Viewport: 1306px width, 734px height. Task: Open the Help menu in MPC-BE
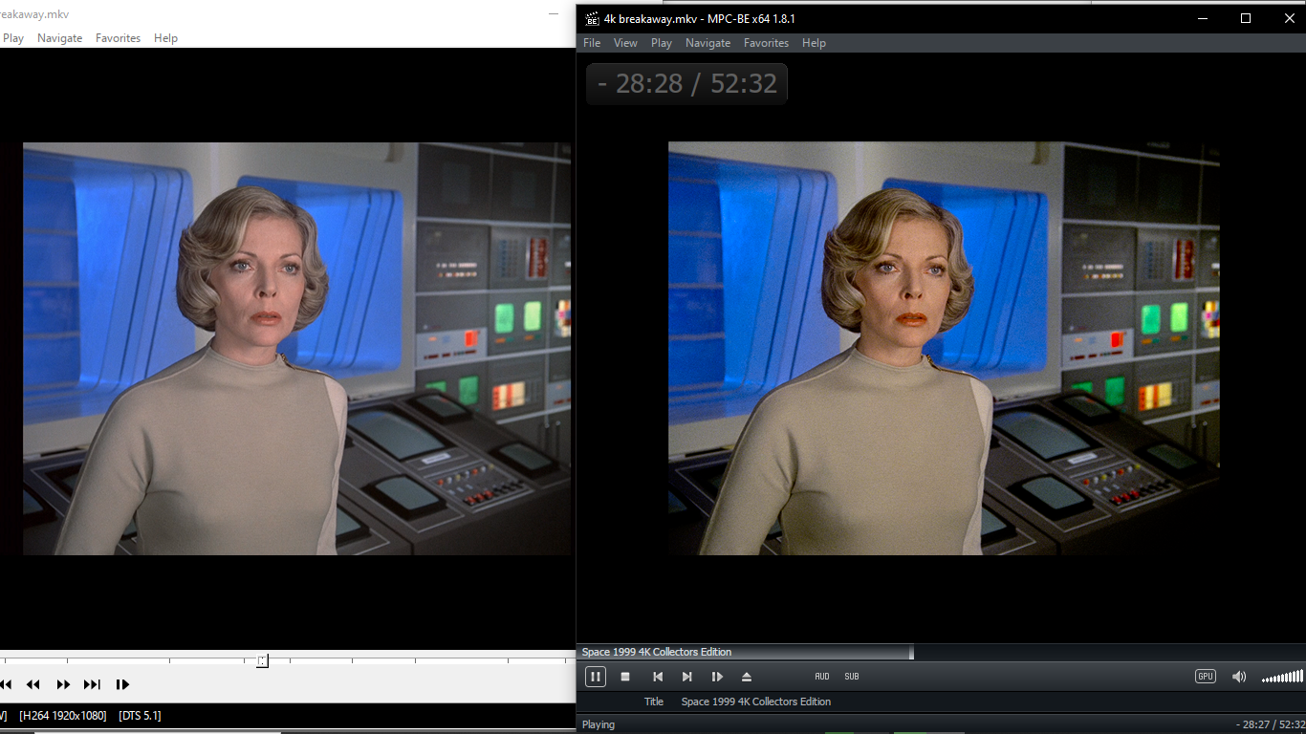click(x=814, y=43)
